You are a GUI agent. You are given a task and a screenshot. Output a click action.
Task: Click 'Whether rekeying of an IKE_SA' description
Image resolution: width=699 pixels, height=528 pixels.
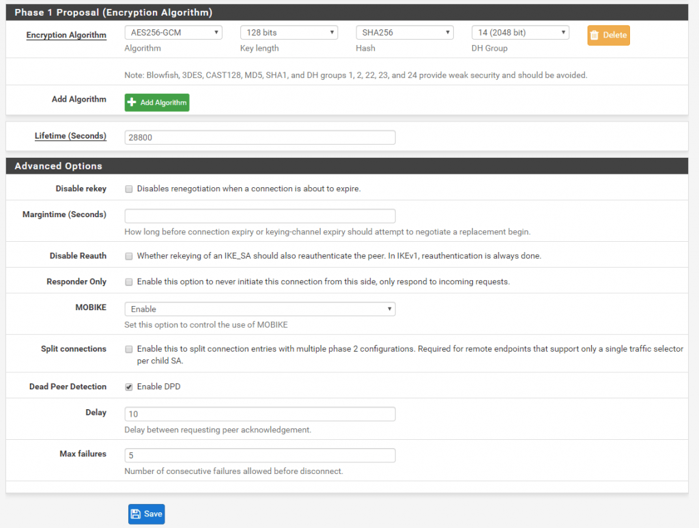pyautogui.click(x=339, y=256)
